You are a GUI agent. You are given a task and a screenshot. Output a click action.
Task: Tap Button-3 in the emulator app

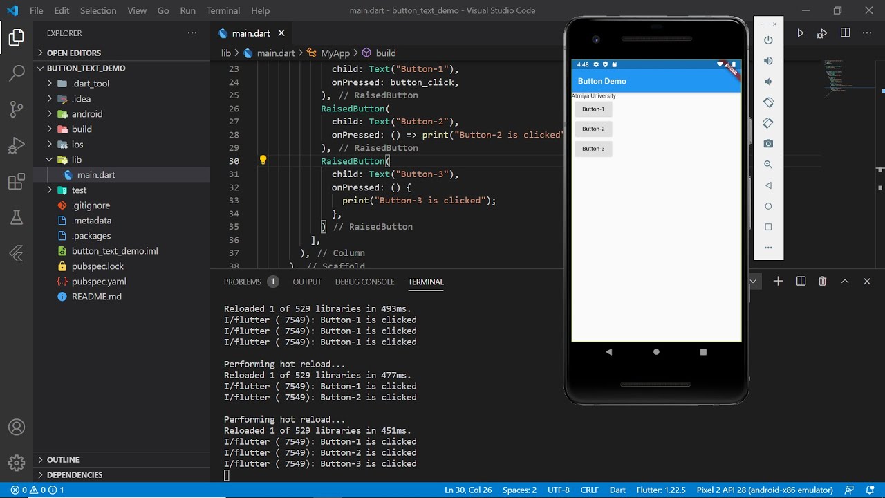(593, 149)
